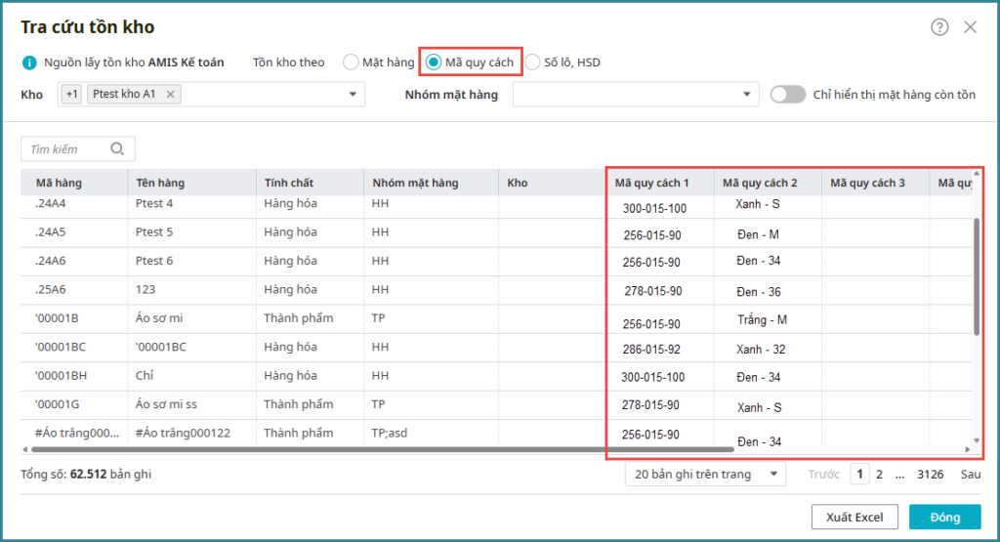Click the Tìm kiếm search field
This screenshot has width=1000, height=542.
point(66,149)
